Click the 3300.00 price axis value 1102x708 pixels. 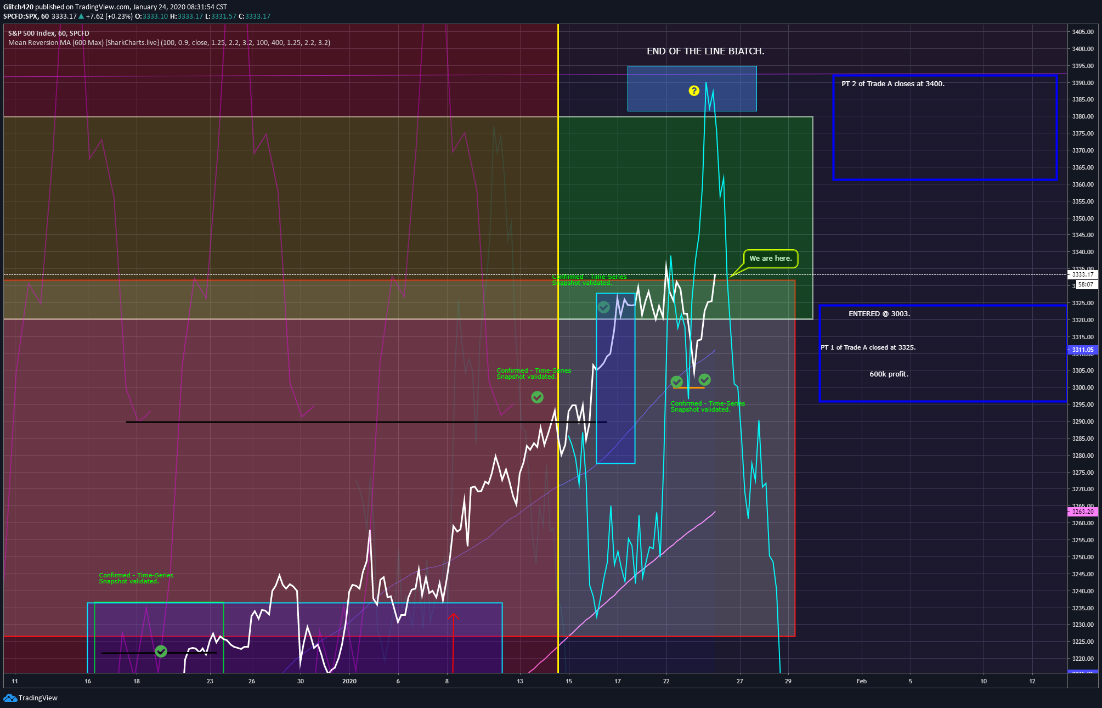pyautogui.click(x=1083, y=387)
